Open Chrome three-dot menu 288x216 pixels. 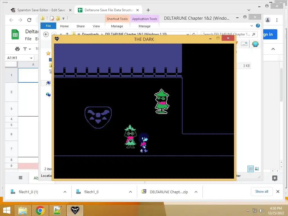(x=277, y=20)
